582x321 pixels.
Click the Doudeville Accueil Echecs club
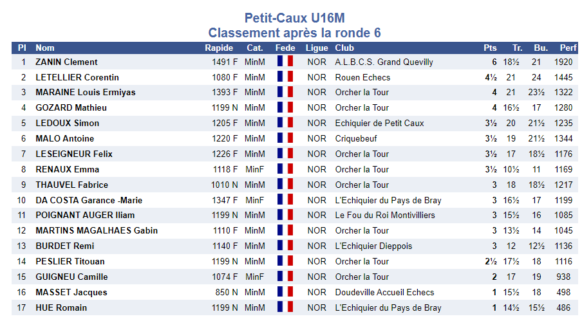coord(384,292)
